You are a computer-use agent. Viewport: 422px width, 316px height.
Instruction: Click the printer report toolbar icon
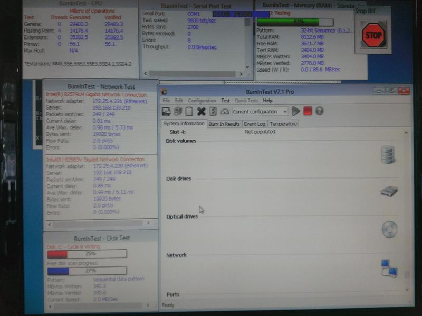click(x=178, y=111)
